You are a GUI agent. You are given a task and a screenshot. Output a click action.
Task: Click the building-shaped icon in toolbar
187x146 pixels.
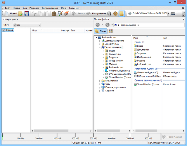tap(54, 13)
